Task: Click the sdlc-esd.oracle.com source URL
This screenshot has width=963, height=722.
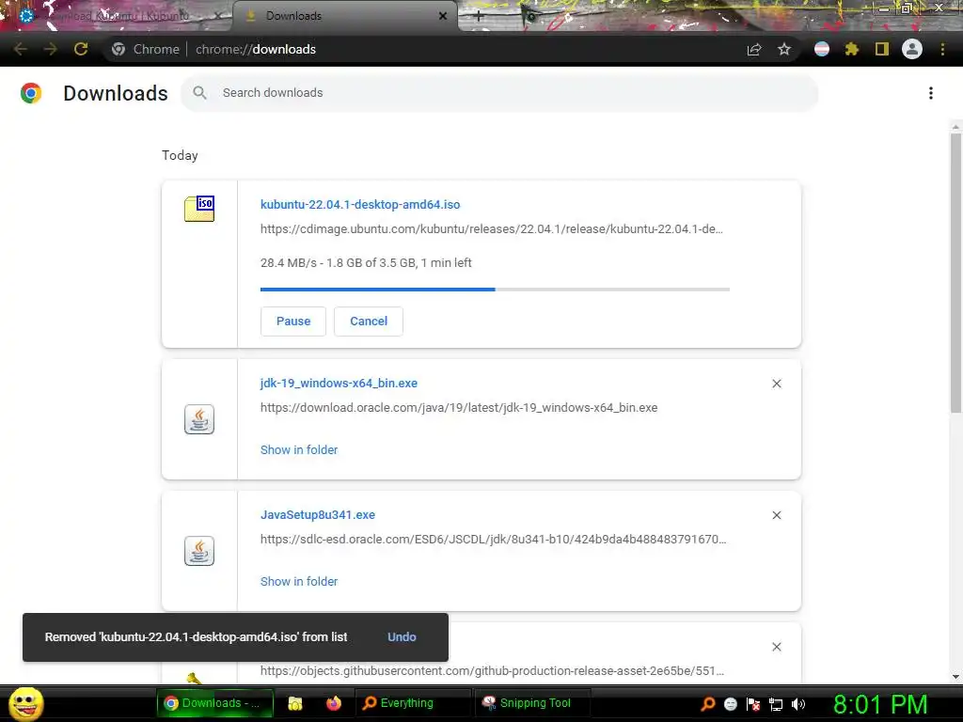Action: pos(493,539)
